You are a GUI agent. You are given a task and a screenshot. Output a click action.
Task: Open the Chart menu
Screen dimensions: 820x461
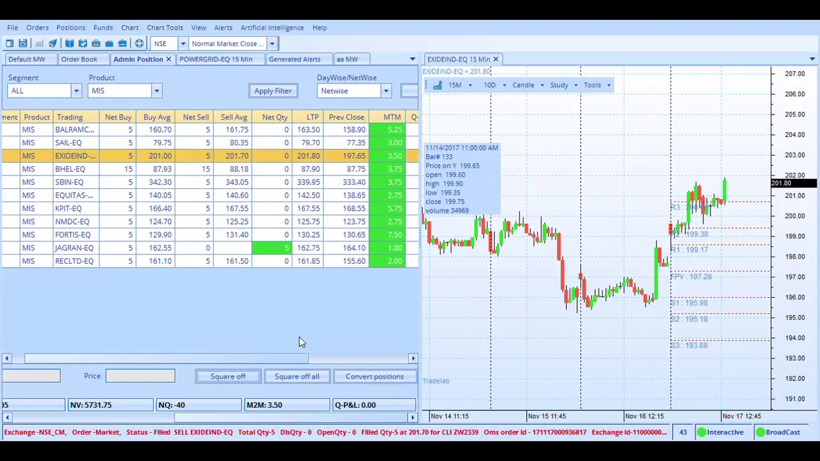tap(129, 28)
